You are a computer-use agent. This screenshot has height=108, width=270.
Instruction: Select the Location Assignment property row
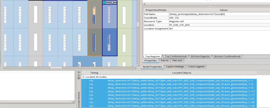(207, 29)
